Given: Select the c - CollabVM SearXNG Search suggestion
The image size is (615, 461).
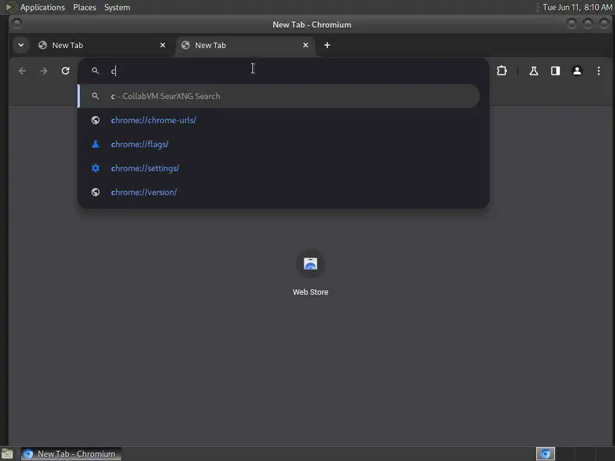Looking at the screenshot, I should click(x=279, y=96).
